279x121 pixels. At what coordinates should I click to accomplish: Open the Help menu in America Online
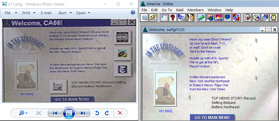coord(229,10)
